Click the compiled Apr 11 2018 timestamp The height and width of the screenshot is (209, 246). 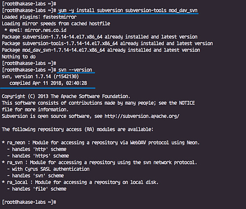pos(48,83)
